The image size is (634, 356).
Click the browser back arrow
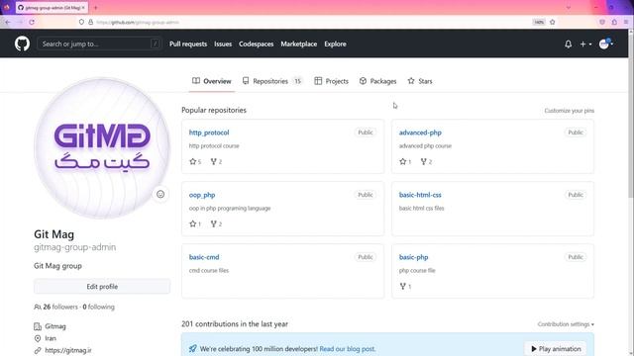coord(8,22)
